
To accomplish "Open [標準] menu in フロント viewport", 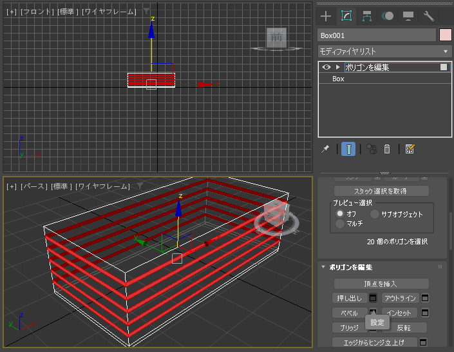I will click(68, 12).
